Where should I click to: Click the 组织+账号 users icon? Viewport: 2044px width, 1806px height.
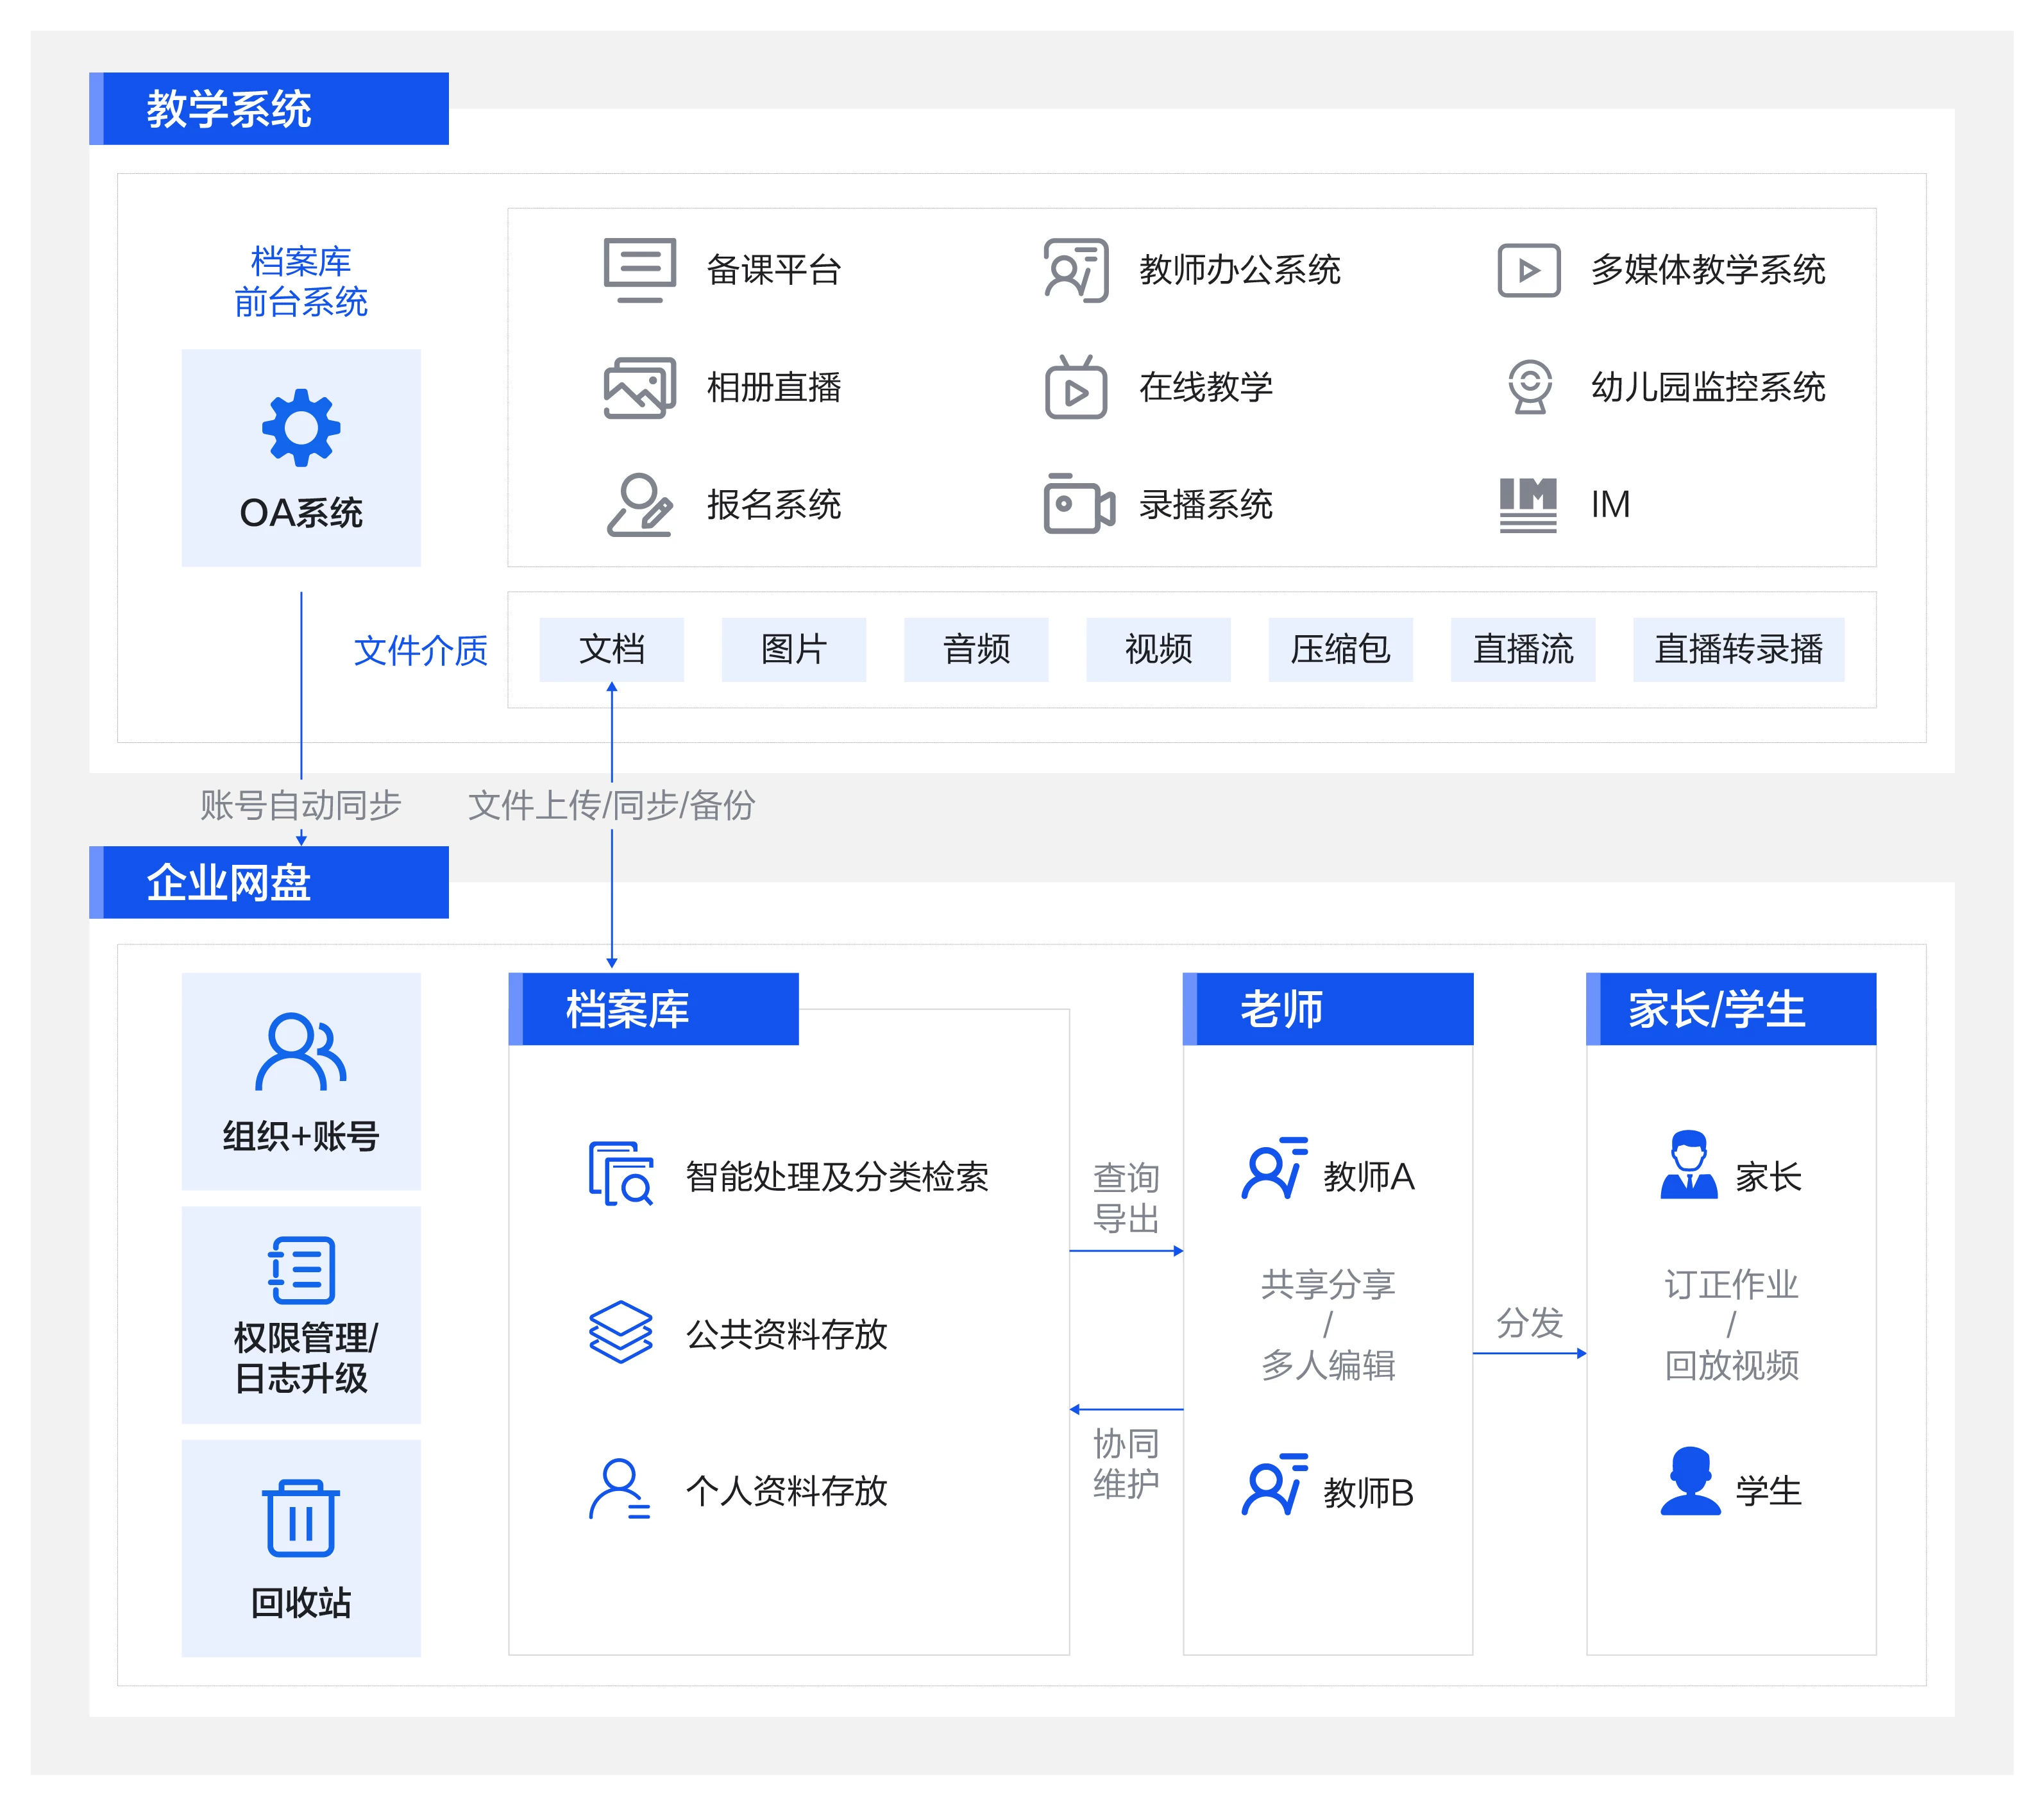click(x=301, y=1052)
